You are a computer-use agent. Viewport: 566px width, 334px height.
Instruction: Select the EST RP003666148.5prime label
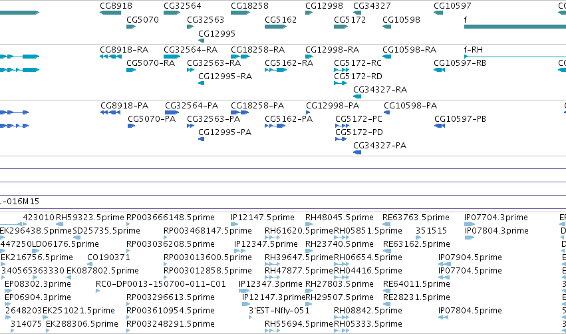[170, 218]
